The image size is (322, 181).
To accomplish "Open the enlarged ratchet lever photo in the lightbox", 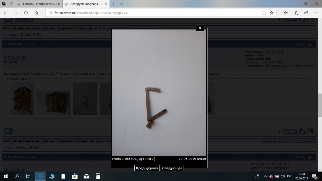I will [159, 93].
